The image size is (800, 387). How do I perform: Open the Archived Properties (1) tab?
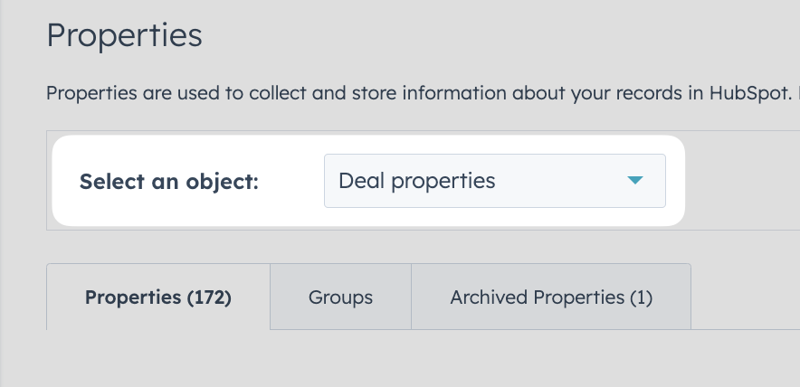[x=551, y=297]
